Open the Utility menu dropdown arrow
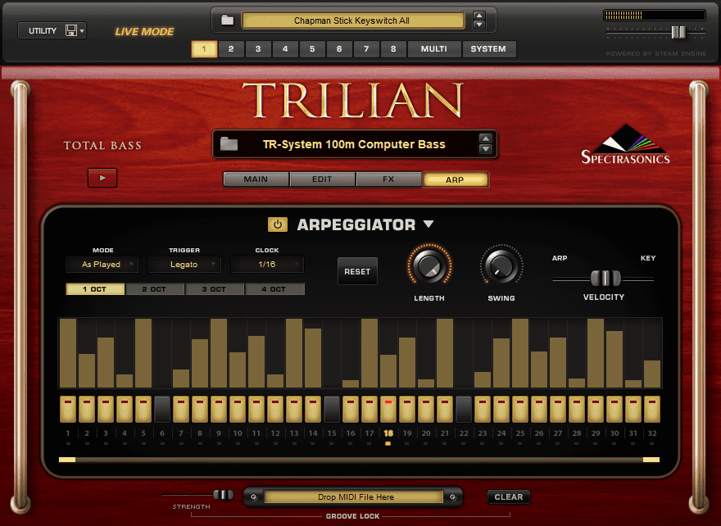Image resolution: width=721 pixels, height=526 pixels. tap(82, 31)
